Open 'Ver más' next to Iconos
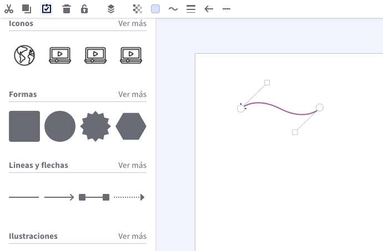Screen dimensions: 383x251 [132, 24]
